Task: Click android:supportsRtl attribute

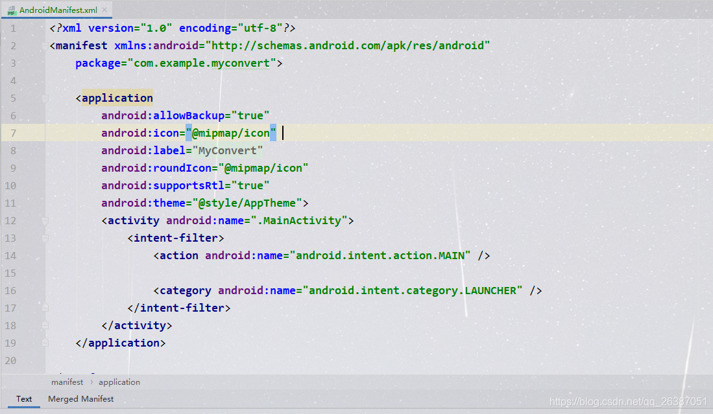Action: click(163, 186)
